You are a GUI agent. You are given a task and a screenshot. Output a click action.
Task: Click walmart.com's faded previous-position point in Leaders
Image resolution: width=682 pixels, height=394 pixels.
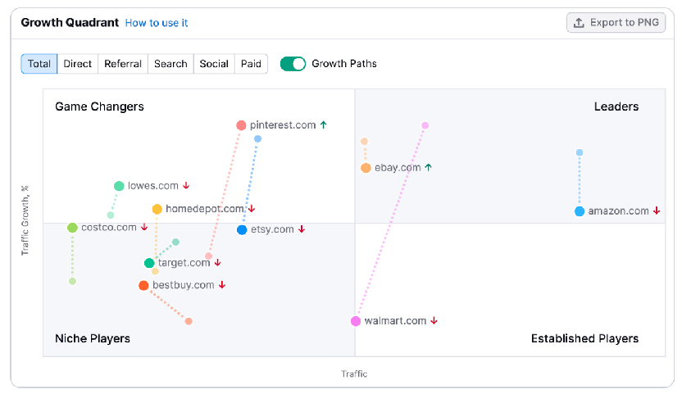[x=425, y=125]
